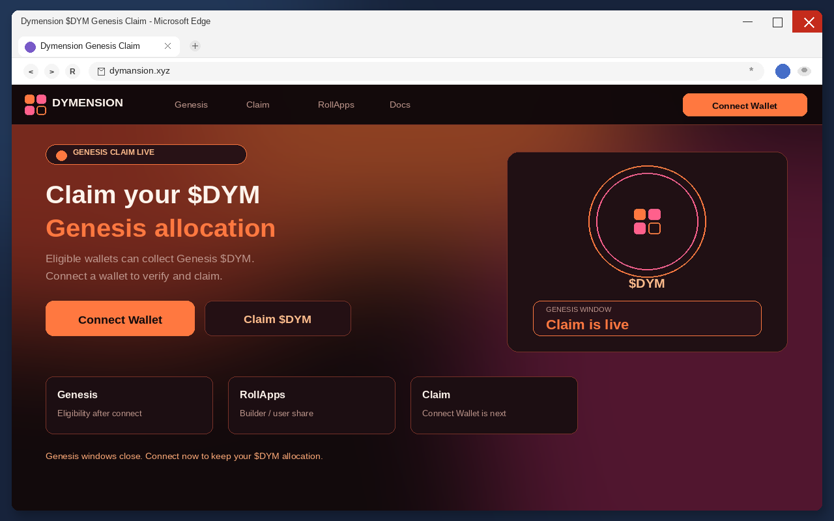The width and height of the screenshot is (834, 521).
Task: Click the '$DYM' label under token emblem
Action: pos(647,284)
